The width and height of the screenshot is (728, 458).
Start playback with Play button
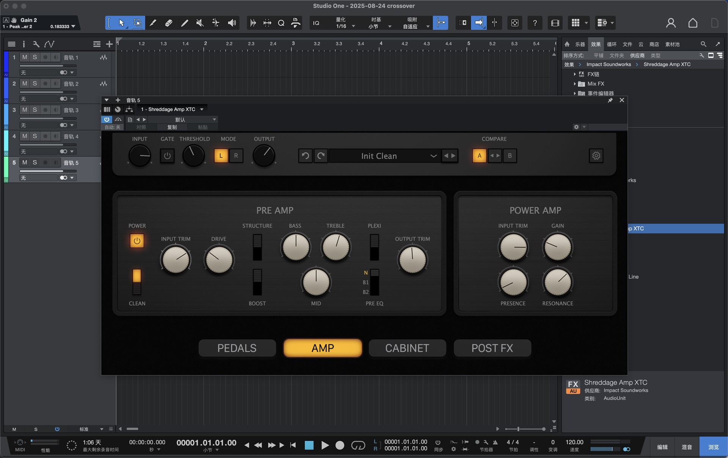[325, 445]
